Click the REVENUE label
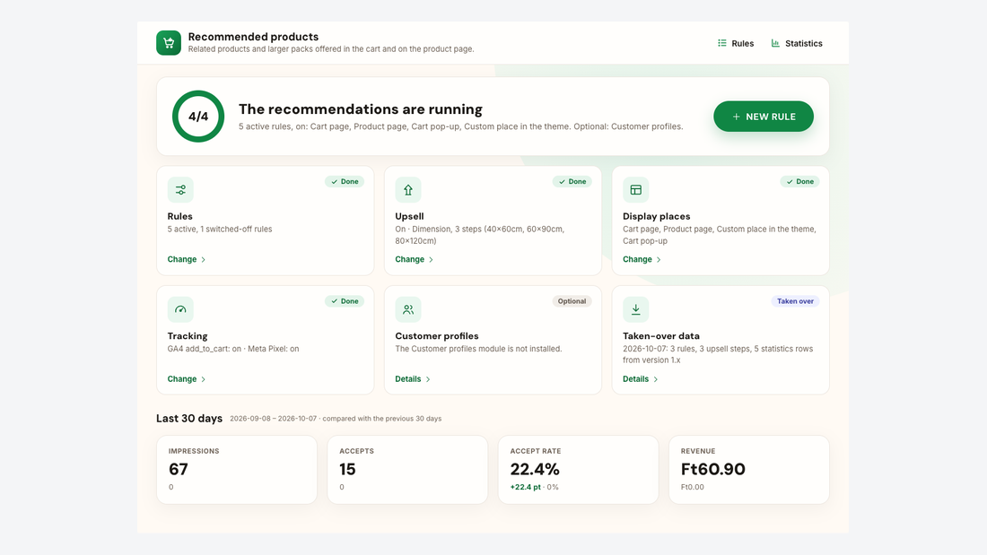Screen dimensions: 987x555 coord(697,451)
